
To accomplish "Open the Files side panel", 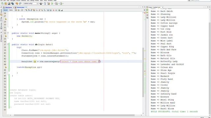I will (1, 19).
